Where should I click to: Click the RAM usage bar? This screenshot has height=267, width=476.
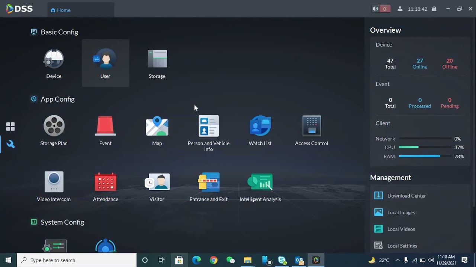(425, 156)
